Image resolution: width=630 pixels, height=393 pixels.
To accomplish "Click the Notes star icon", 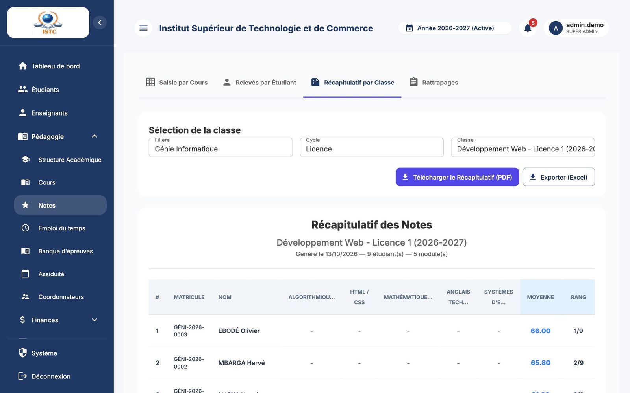I will (26, 205).
